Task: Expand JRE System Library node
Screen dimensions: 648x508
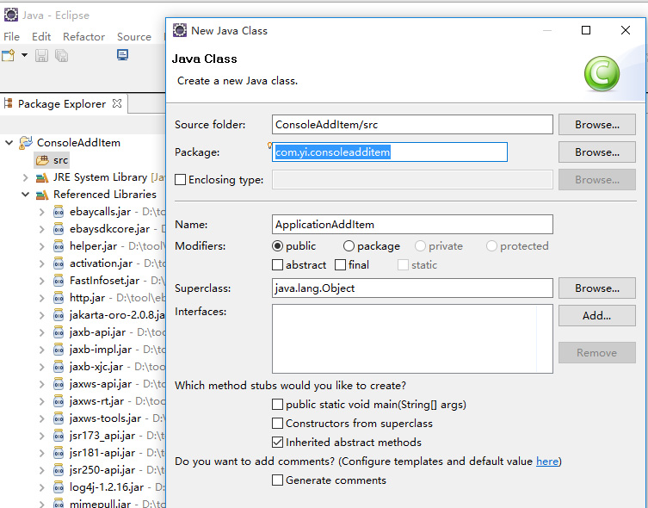Action: [x=25, y=177]
